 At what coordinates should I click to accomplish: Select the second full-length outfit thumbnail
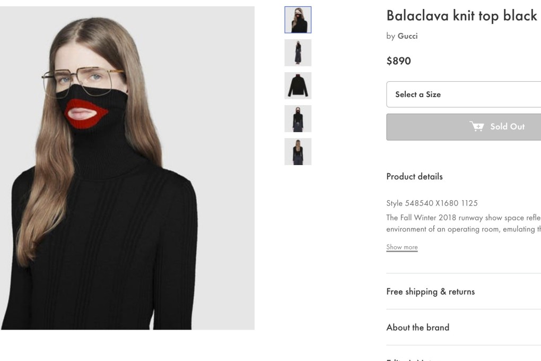[x=298, y=53]
